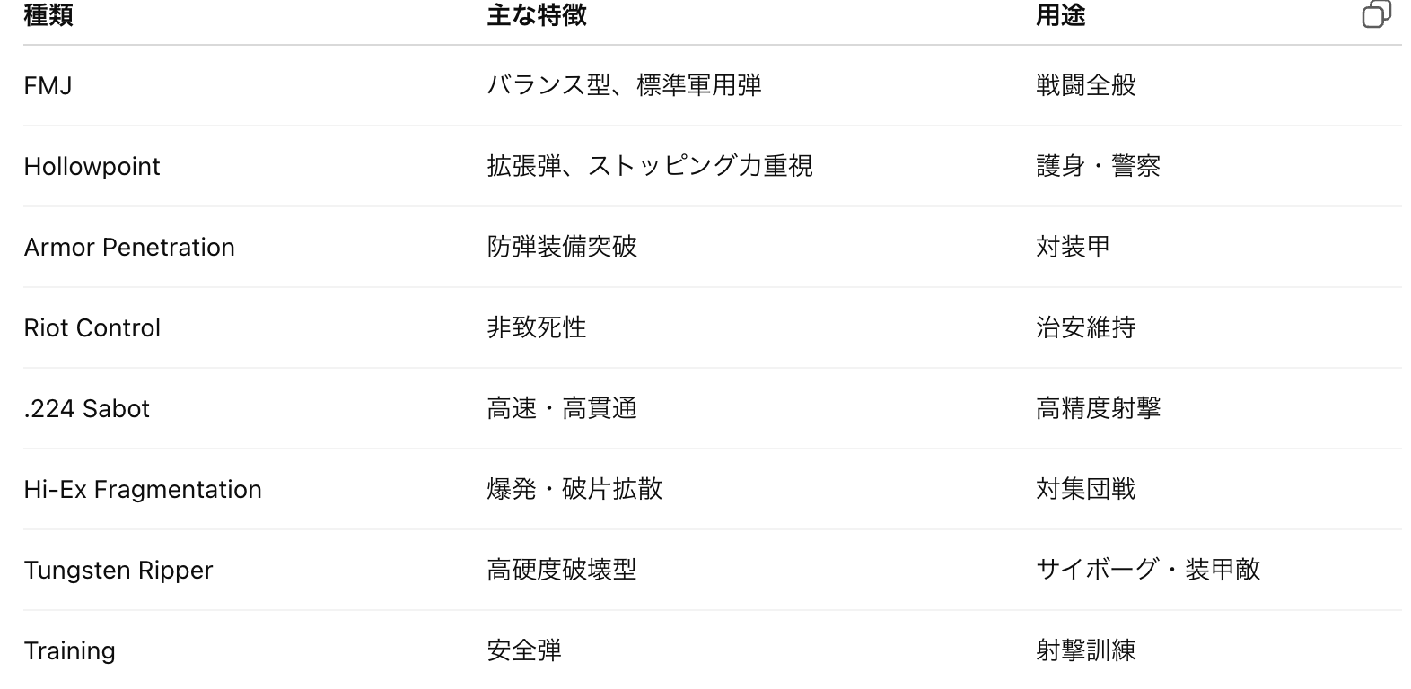Select the FMJ cell
This screenshot has width=1411, height=689.
[48, 86]
